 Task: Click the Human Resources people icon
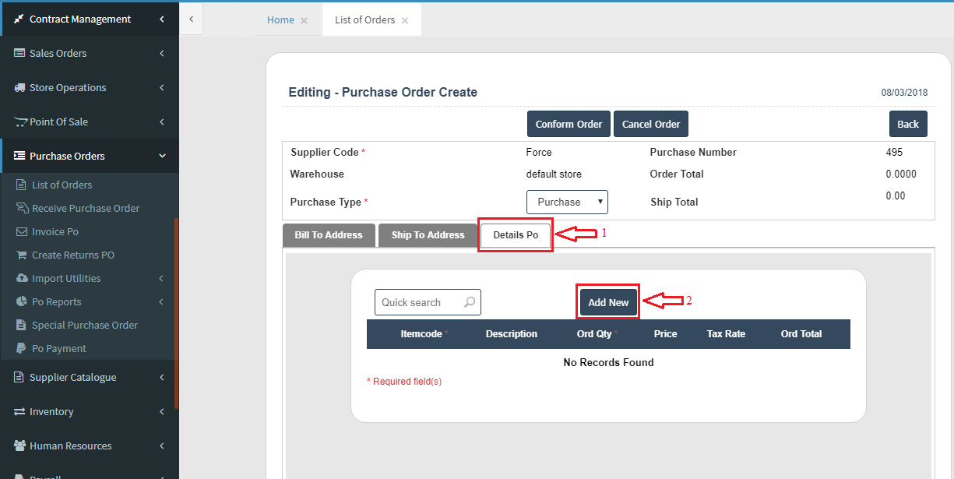pyautogui.click(x=19, y=446)
